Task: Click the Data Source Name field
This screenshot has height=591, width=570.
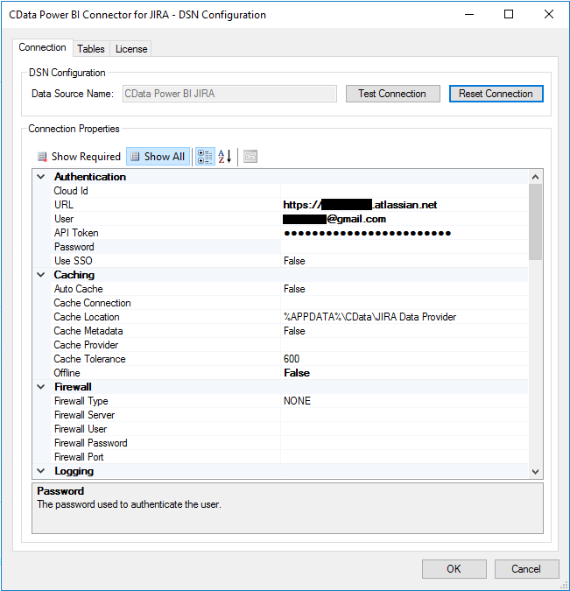Action: coord(229,94)
